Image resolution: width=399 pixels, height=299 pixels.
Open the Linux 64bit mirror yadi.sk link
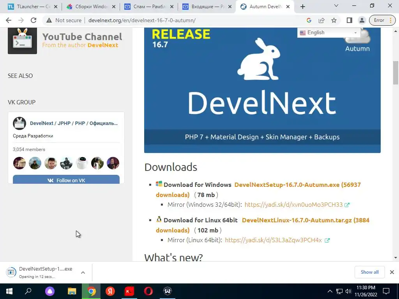(273, 240)
